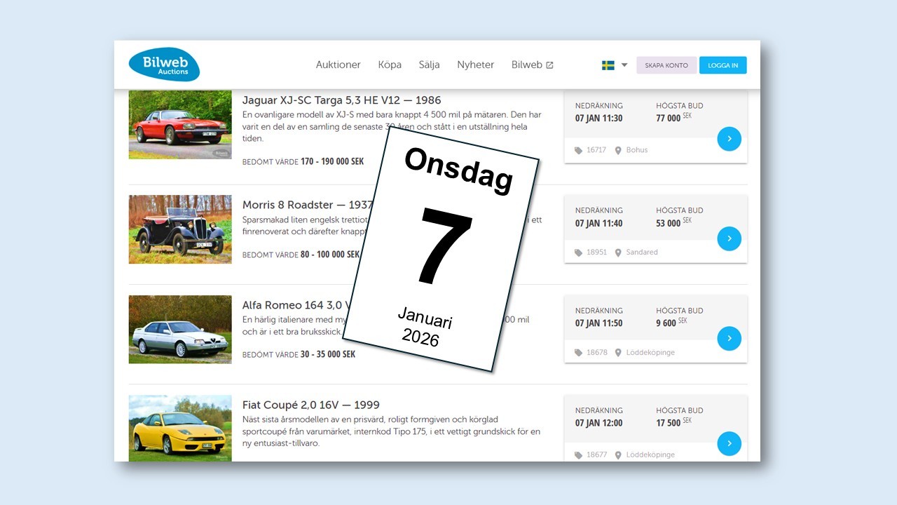Click the tag icon beside 18951

point(578,252)
